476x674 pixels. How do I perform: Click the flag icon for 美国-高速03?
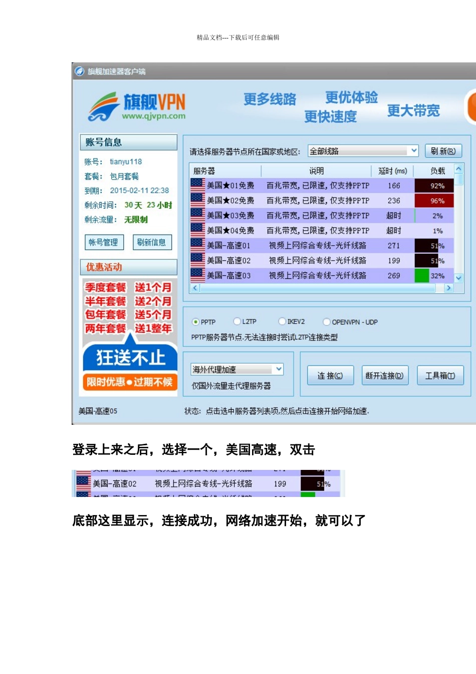point(197,275)
